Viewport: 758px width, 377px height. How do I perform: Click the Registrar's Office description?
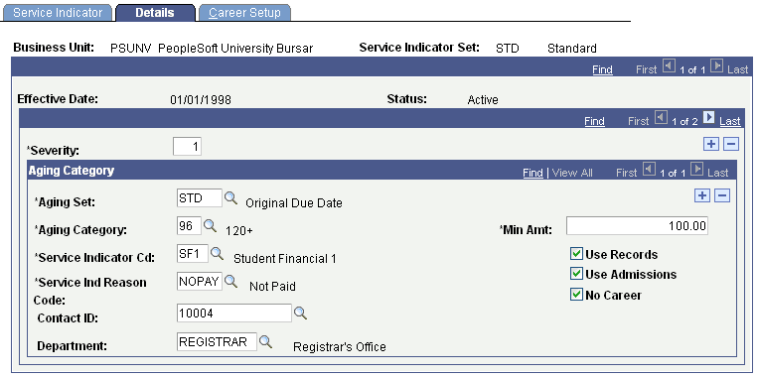340,347
